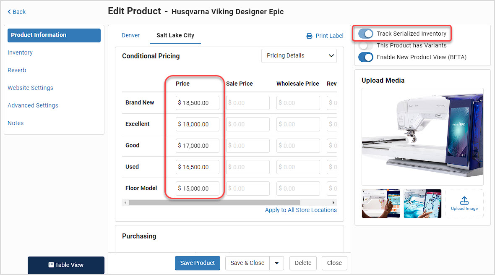Click the Excellent price field

pos(197,125)
